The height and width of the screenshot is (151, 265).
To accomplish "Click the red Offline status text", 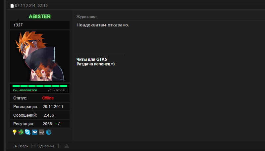I will (48, 98).
